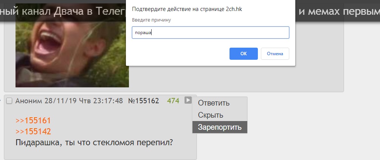Confirm the report with OK
Image resolution: width=380 pixels, height=160 pixels.
pyautogui.click(x=244, y=54)
